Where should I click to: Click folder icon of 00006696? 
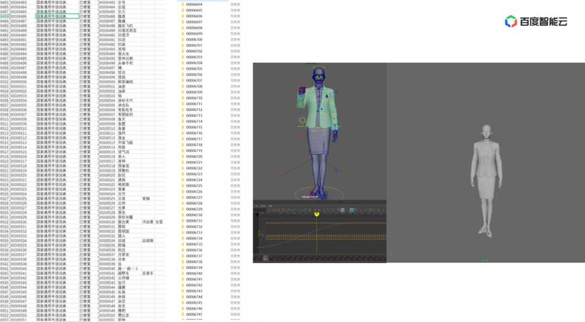183,16
